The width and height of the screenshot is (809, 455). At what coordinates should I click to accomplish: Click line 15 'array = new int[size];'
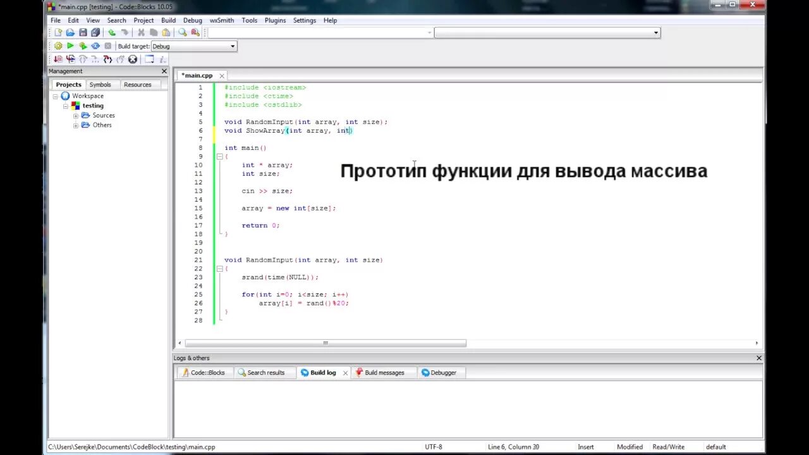click(289, 208)
